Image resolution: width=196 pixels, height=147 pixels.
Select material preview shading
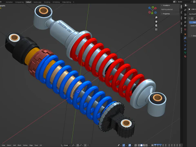click(x=144, y=145)
